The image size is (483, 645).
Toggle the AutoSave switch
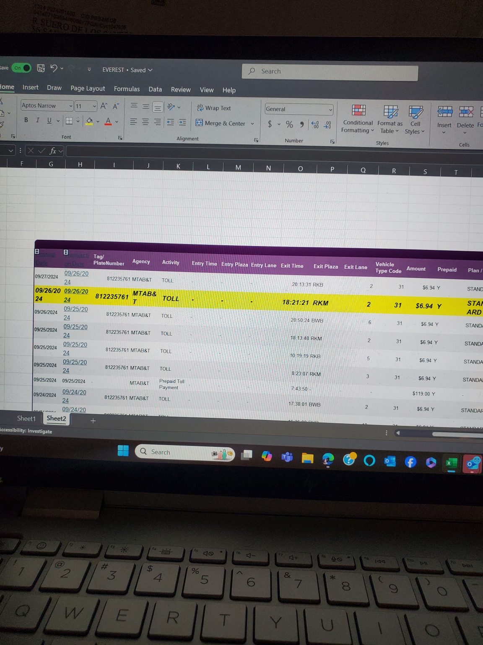coord(22,68)
